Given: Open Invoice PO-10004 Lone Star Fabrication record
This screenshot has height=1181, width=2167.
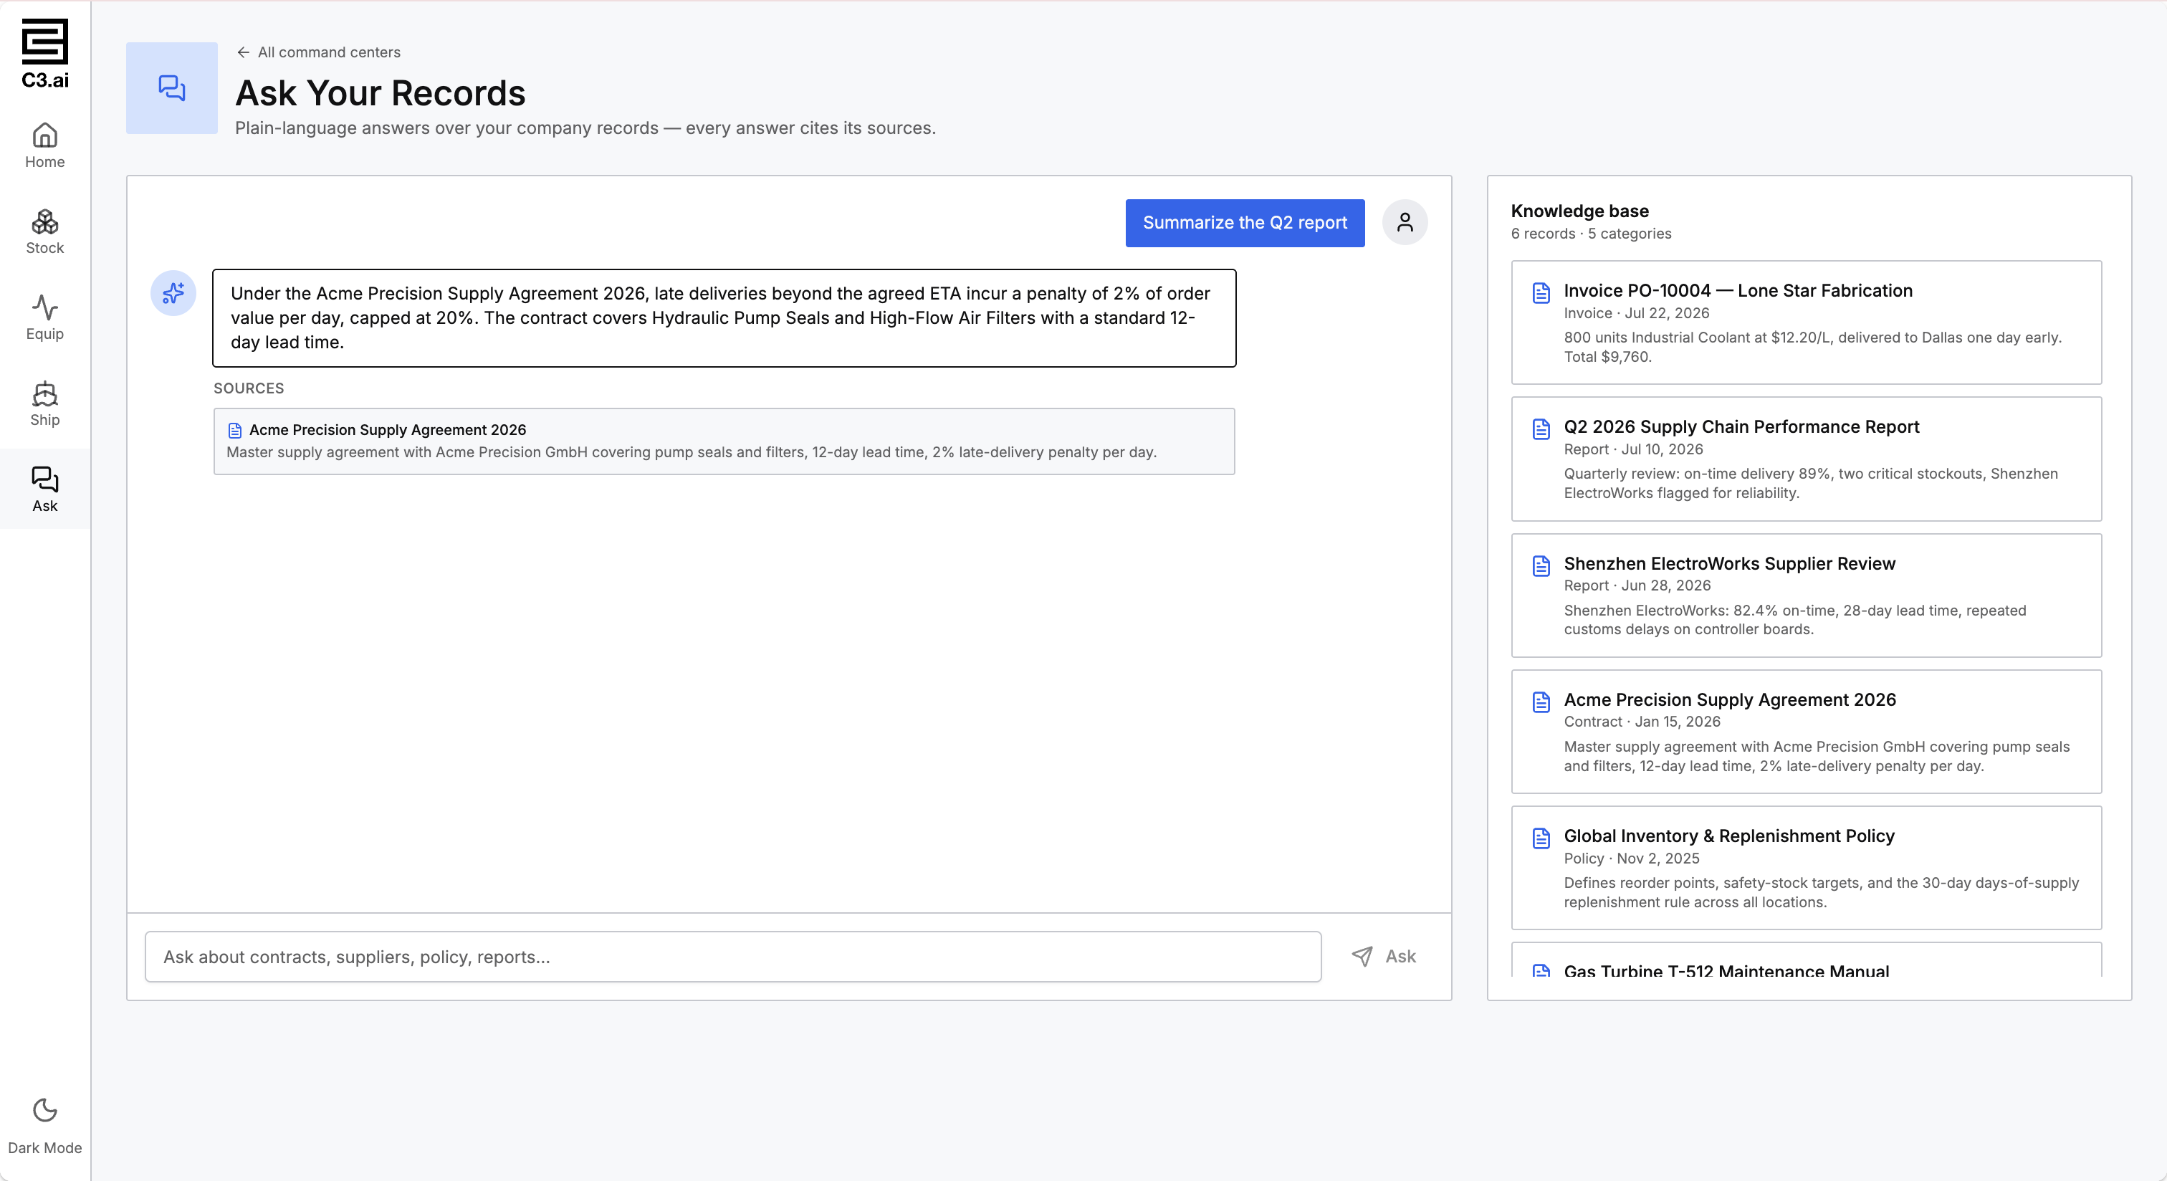Looking at the screenshot, I should 1806,323.
